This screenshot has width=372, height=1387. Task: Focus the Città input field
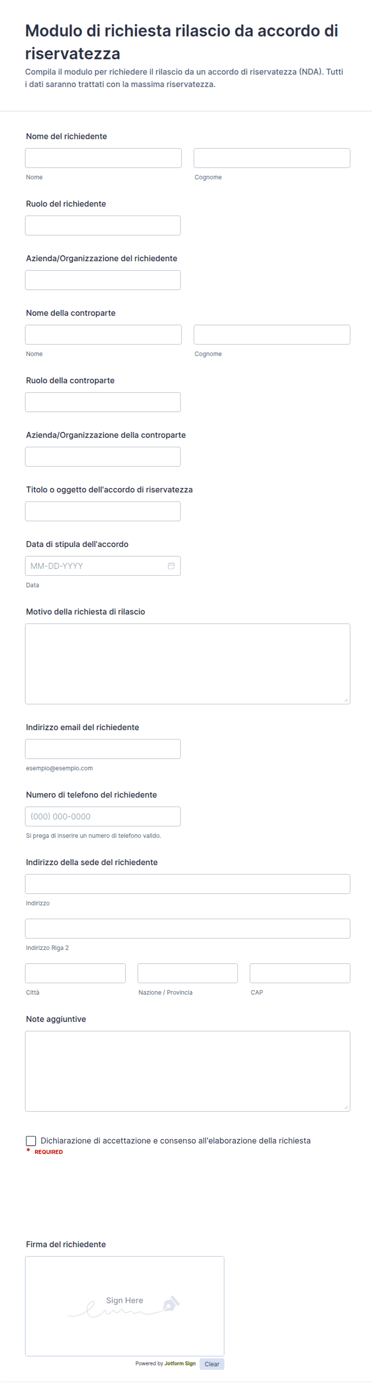click(x=75, y=973)
